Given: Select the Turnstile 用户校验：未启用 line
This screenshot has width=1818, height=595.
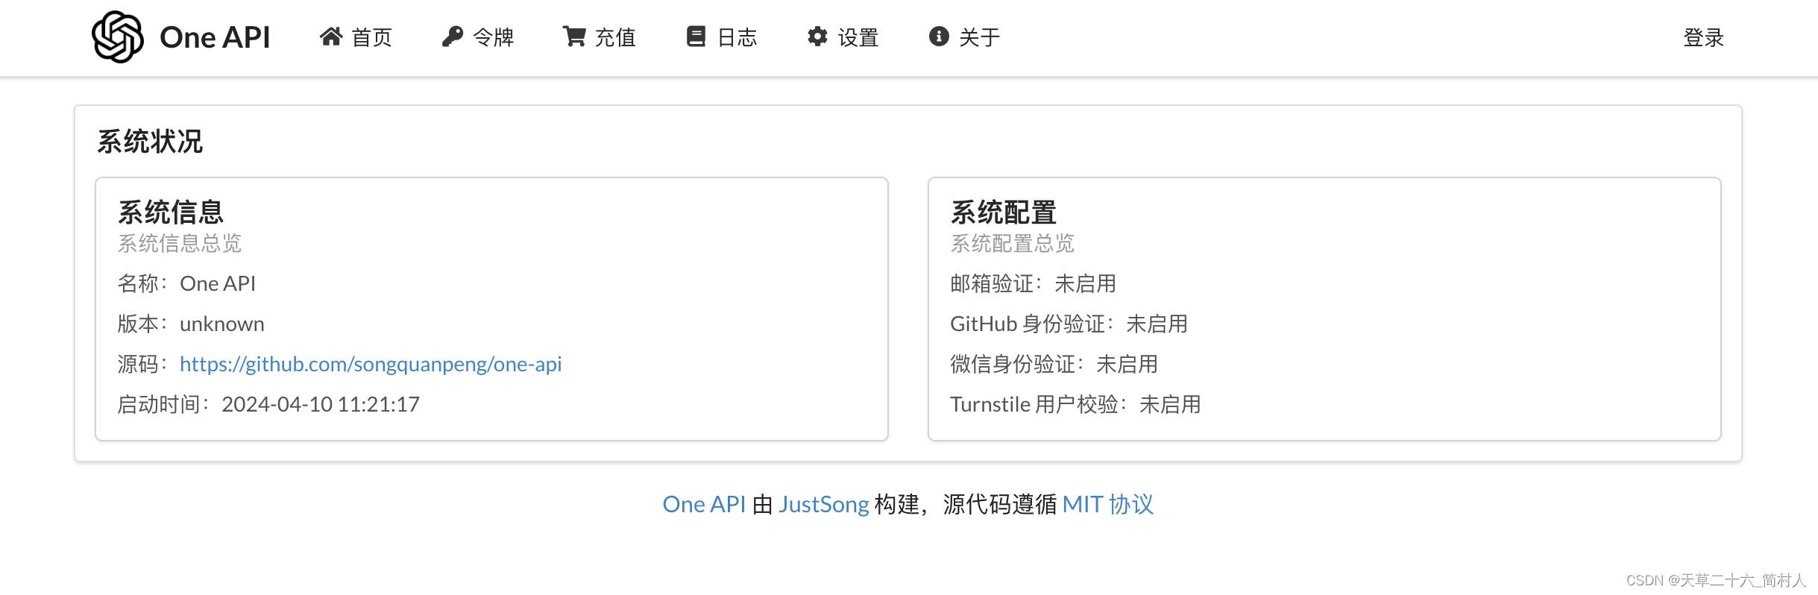Looking at the screenshot, I should click(x=1075, y=404).
